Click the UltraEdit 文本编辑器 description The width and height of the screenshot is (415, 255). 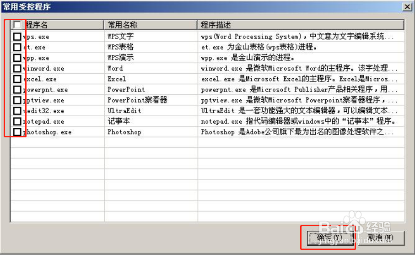[x=299, y=110]
